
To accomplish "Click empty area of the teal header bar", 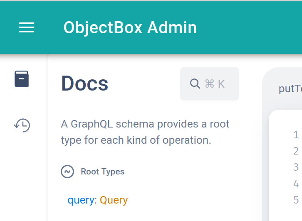I will tap(250, 27).
